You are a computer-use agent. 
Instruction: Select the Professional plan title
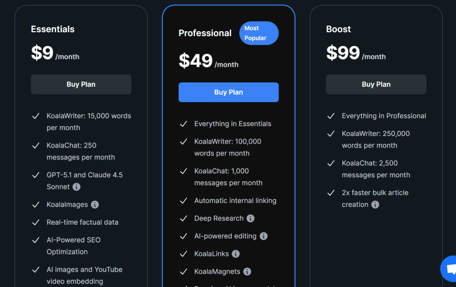pos(205,33)
